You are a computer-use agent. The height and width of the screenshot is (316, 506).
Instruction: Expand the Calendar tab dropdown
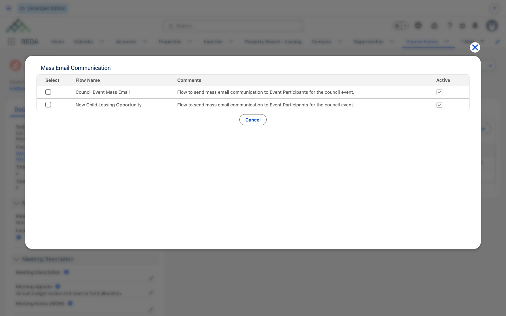coord(102,41)
